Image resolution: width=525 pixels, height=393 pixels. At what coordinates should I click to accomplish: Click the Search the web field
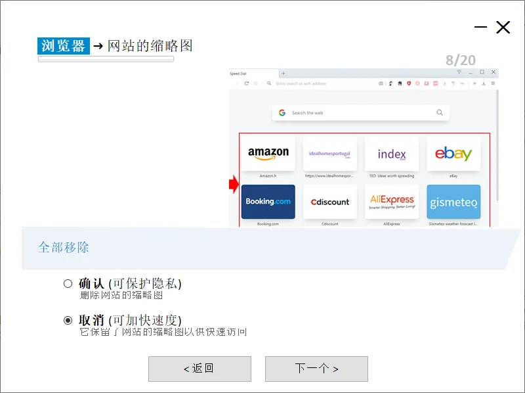click(361, 112)
